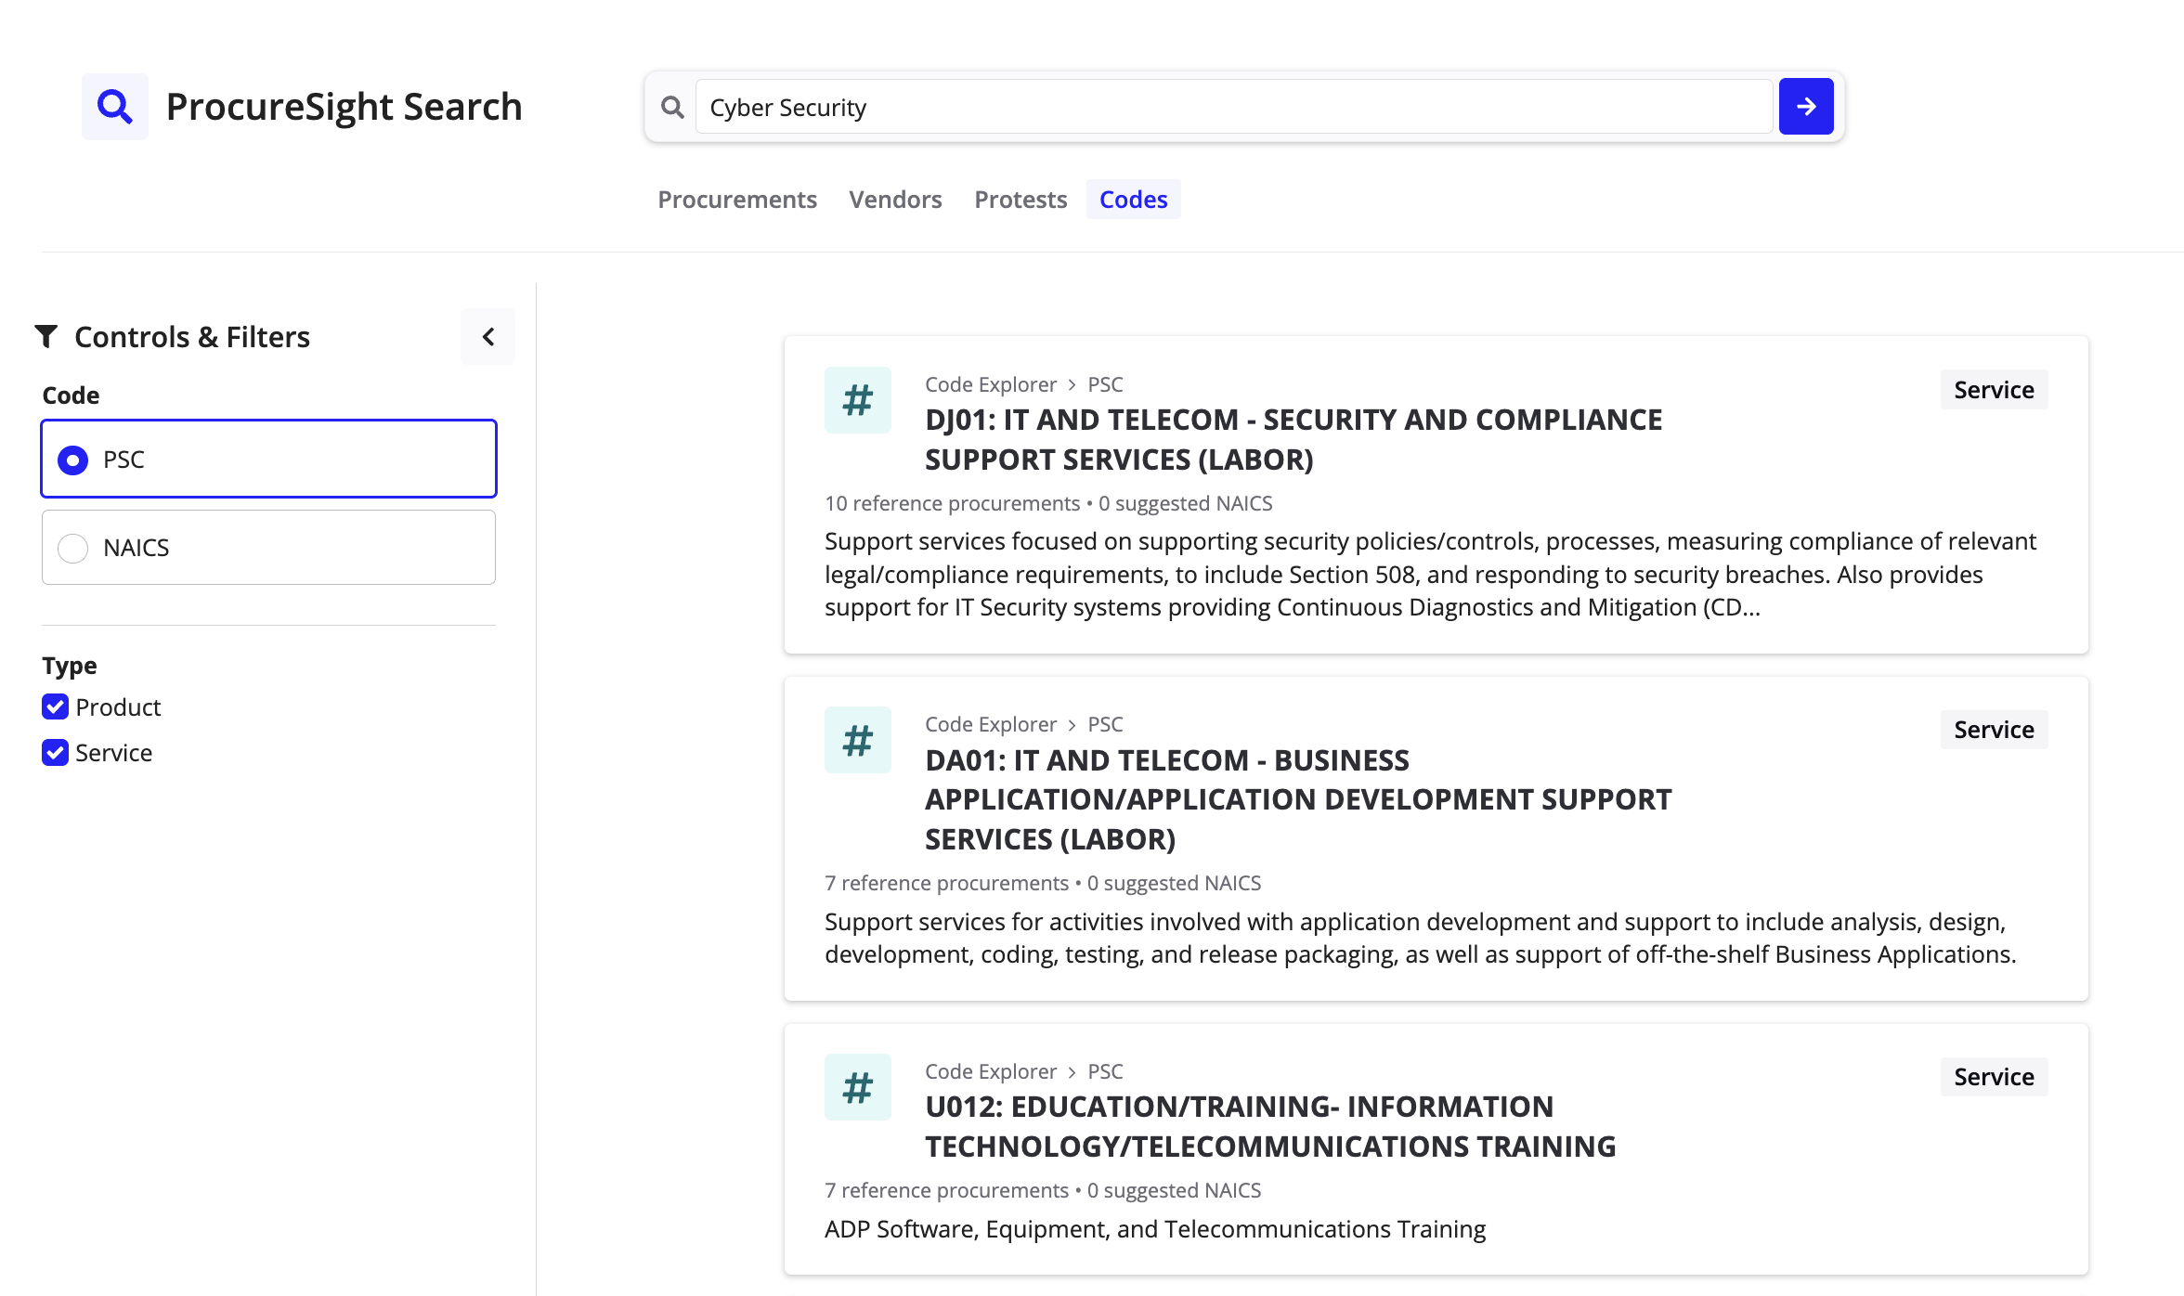Switch to the Procurements tab
The height and width of the screenshot is (1296, 2184).
[x=737, y=200]
